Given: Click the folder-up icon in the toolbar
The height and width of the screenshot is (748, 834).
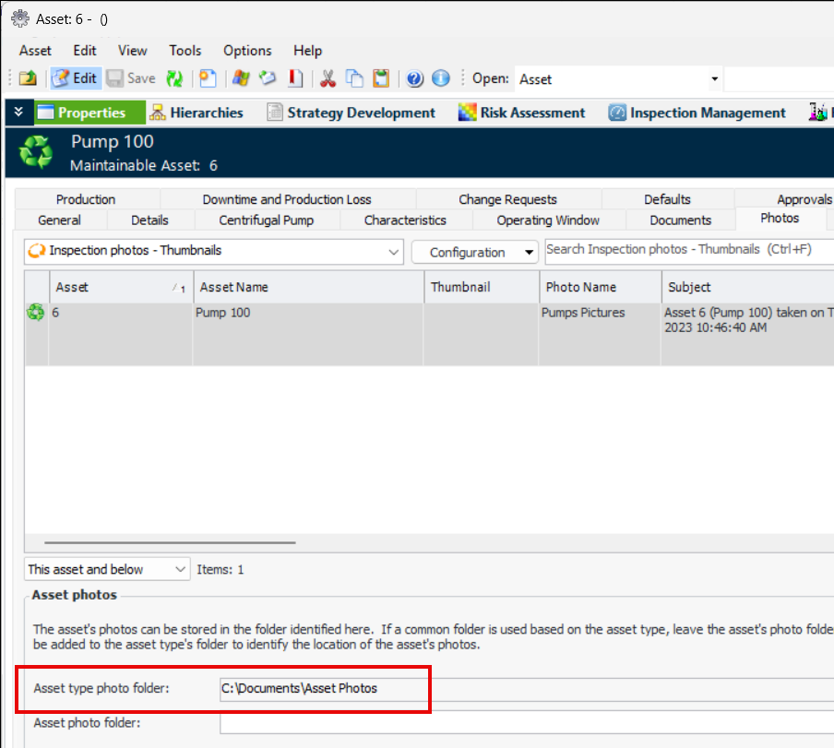Looking at the screenshot, I should [x=28, y=78].
